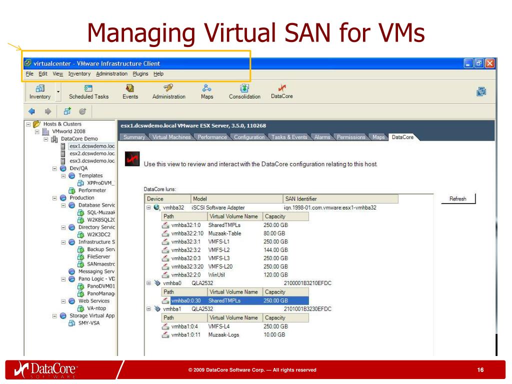The width and height of the screenshot is (512, 384).
Task: Collapse the Production resource pool
Action: [54, 198]
